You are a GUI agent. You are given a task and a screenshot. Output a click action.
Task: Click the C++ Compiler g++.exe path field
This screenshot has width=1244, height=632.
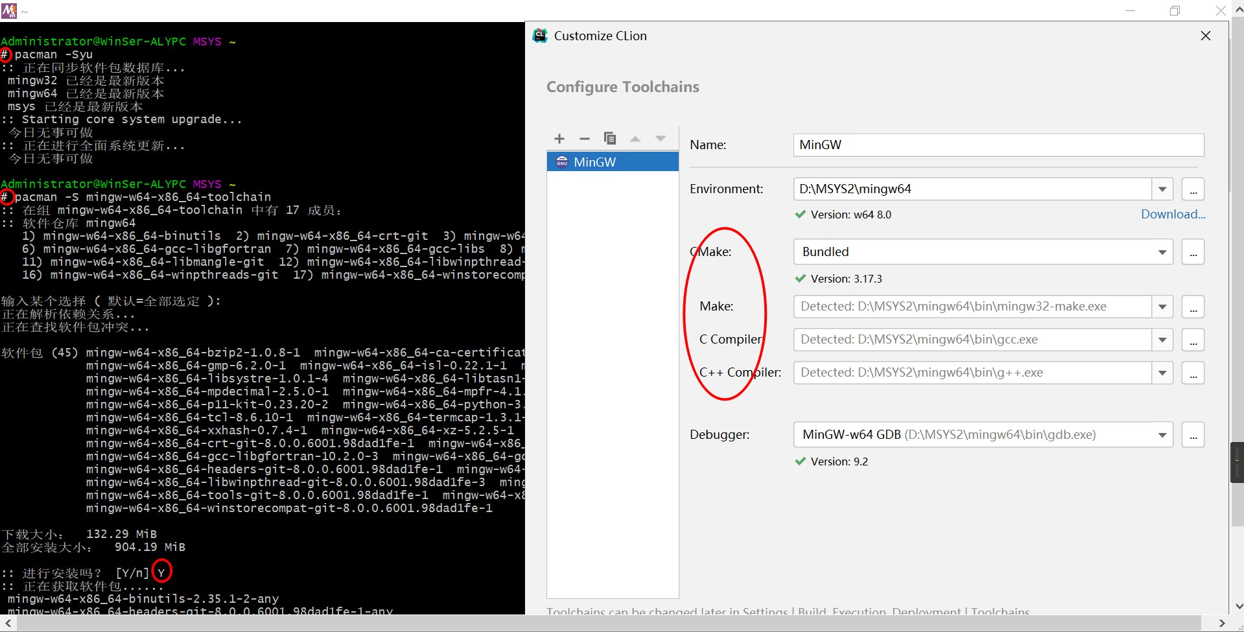pos(972,373)
